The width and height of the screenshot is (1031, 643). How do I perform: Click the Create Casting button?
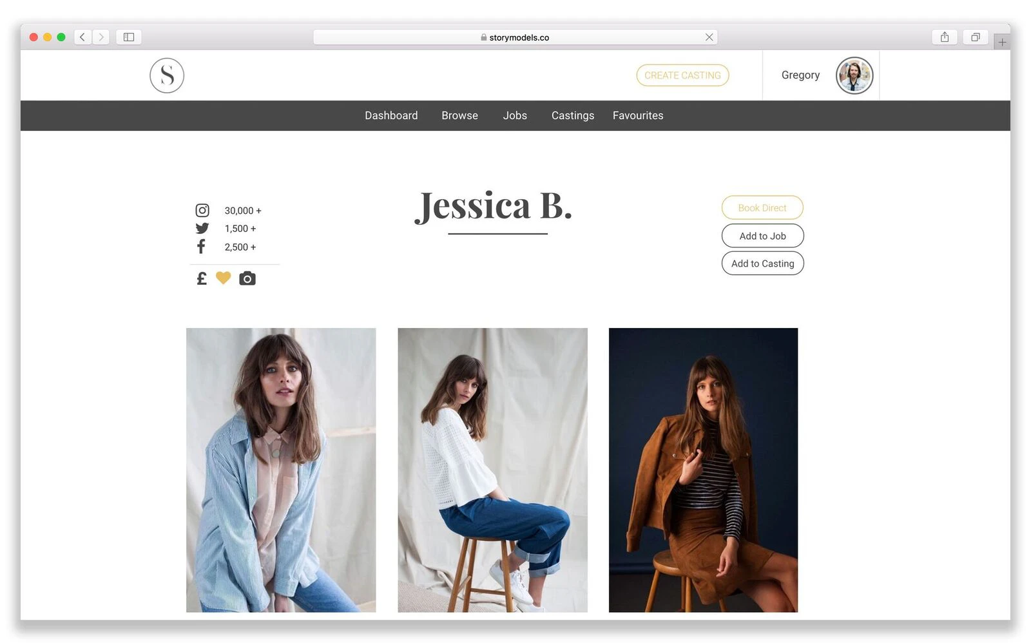682,75
